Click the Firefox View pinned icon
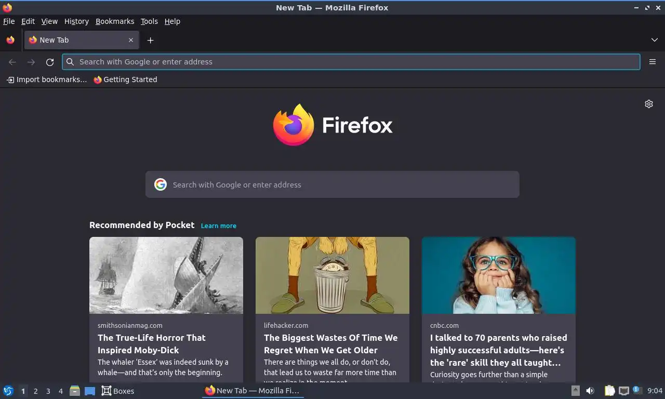 click(10, 40)
